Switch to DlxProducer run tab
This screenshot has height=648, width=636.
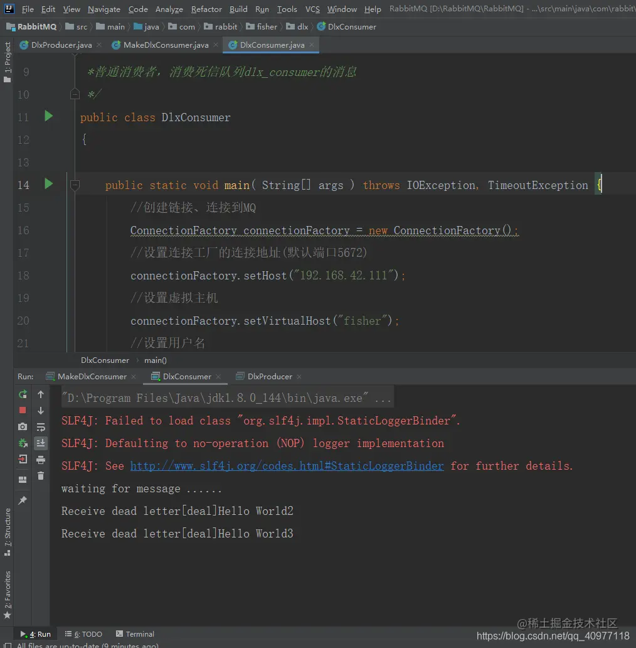270,377
